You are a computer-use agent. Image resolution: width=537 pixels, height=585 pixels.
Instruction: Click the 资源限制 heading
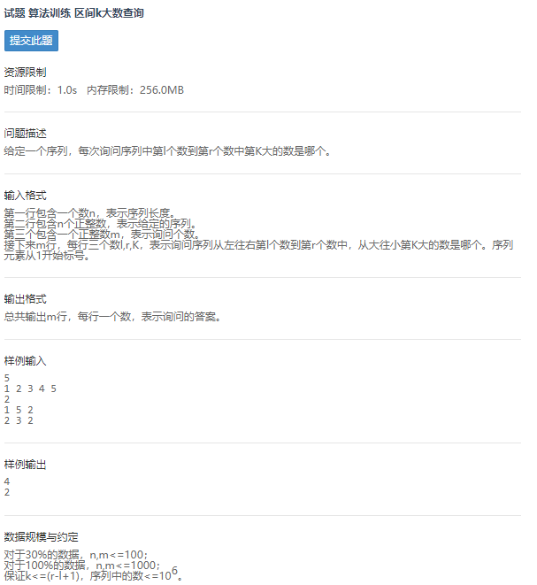click(25, 72)
